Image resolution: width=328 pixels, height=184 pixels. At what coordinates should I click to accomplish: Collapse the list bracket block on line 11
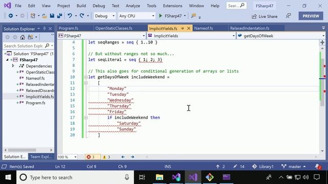[x=86, y=83]
